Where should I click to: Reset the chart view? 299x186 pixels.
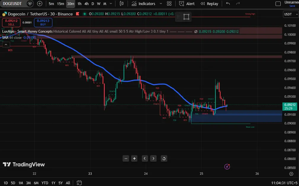coord(164,158)
